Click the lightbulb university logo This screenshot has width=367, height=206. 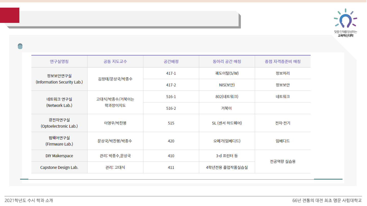[345, 19]
